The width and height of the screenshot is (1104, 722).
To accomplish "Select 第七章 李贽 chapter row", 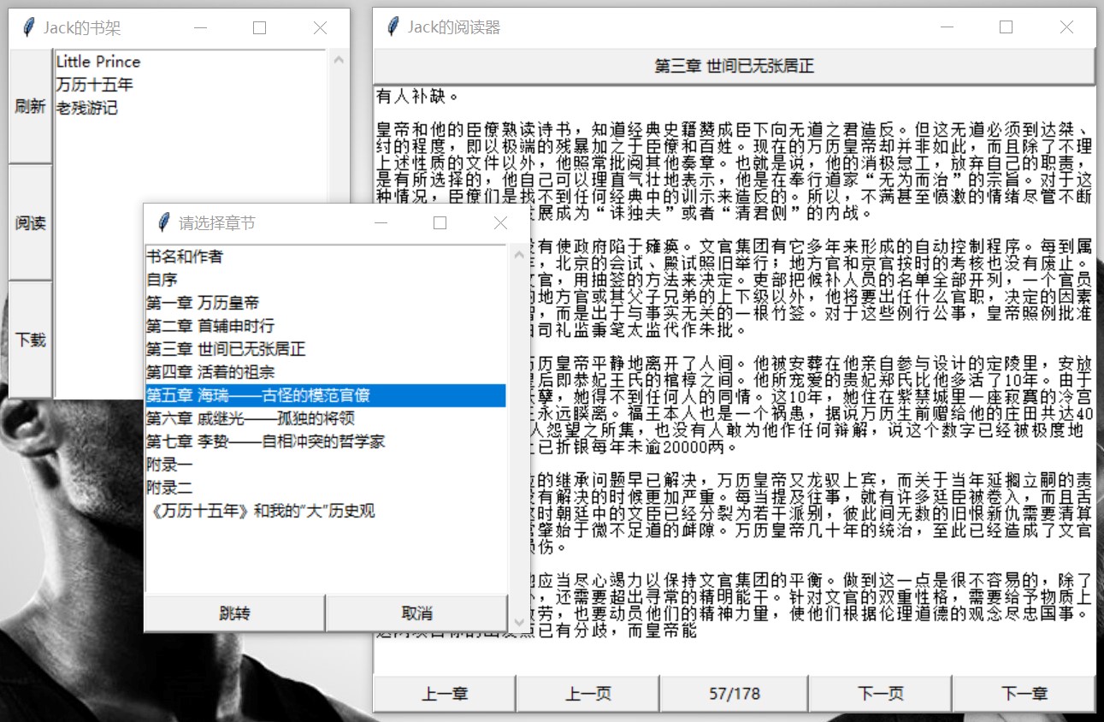I will (x=326, y=441).
